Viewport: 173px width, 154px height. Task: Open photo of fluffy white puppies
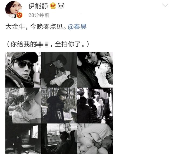pyautogui.click(x=95, y=139)
